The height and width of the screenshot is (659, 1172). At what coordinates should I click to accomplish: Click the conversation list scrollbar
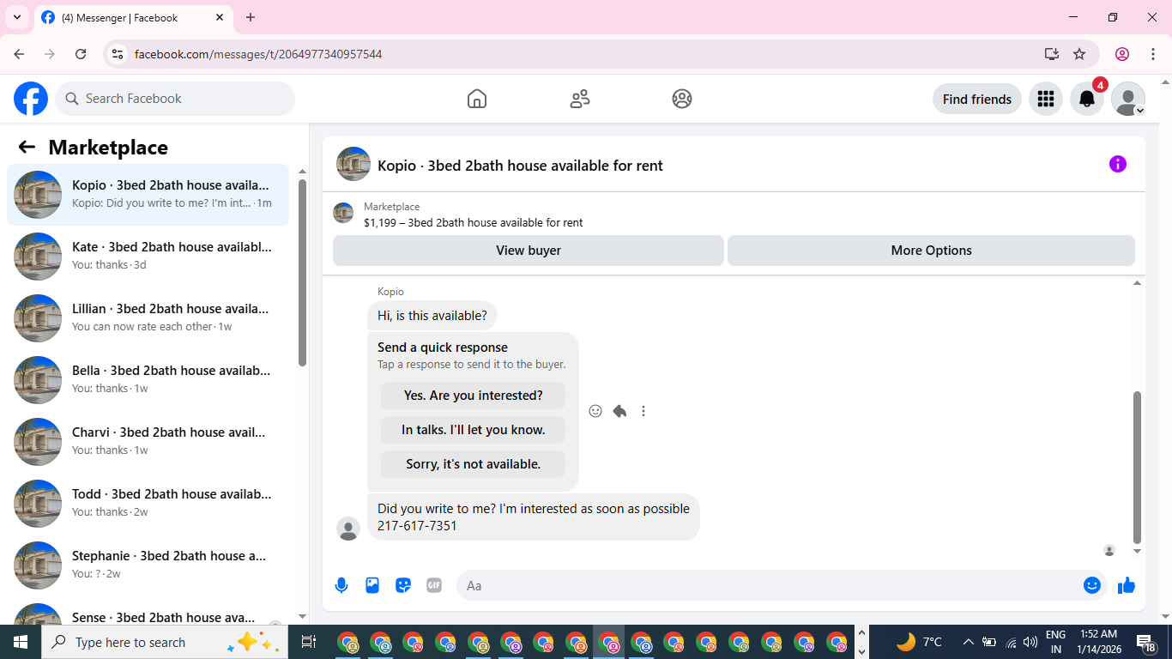(x=302, y=273)
